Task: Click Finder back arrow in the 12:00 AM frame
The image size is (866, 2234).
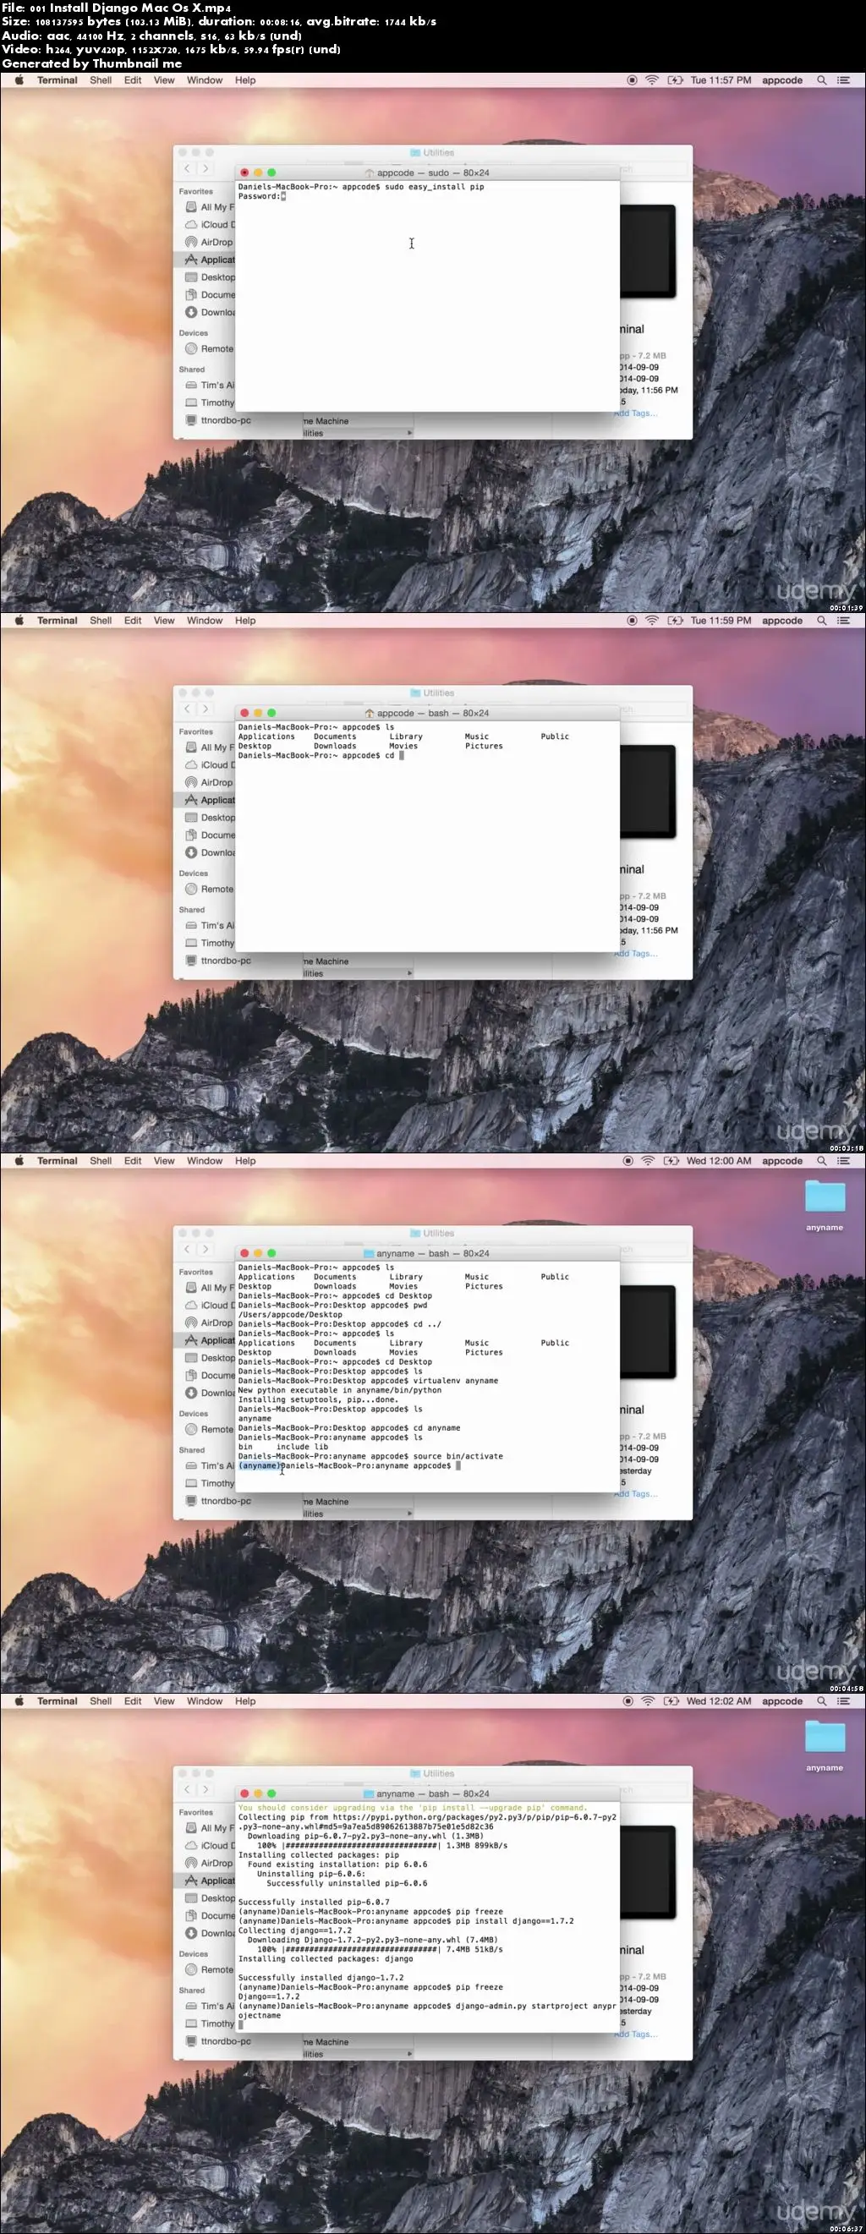Action: click(x=188, y=1249)
